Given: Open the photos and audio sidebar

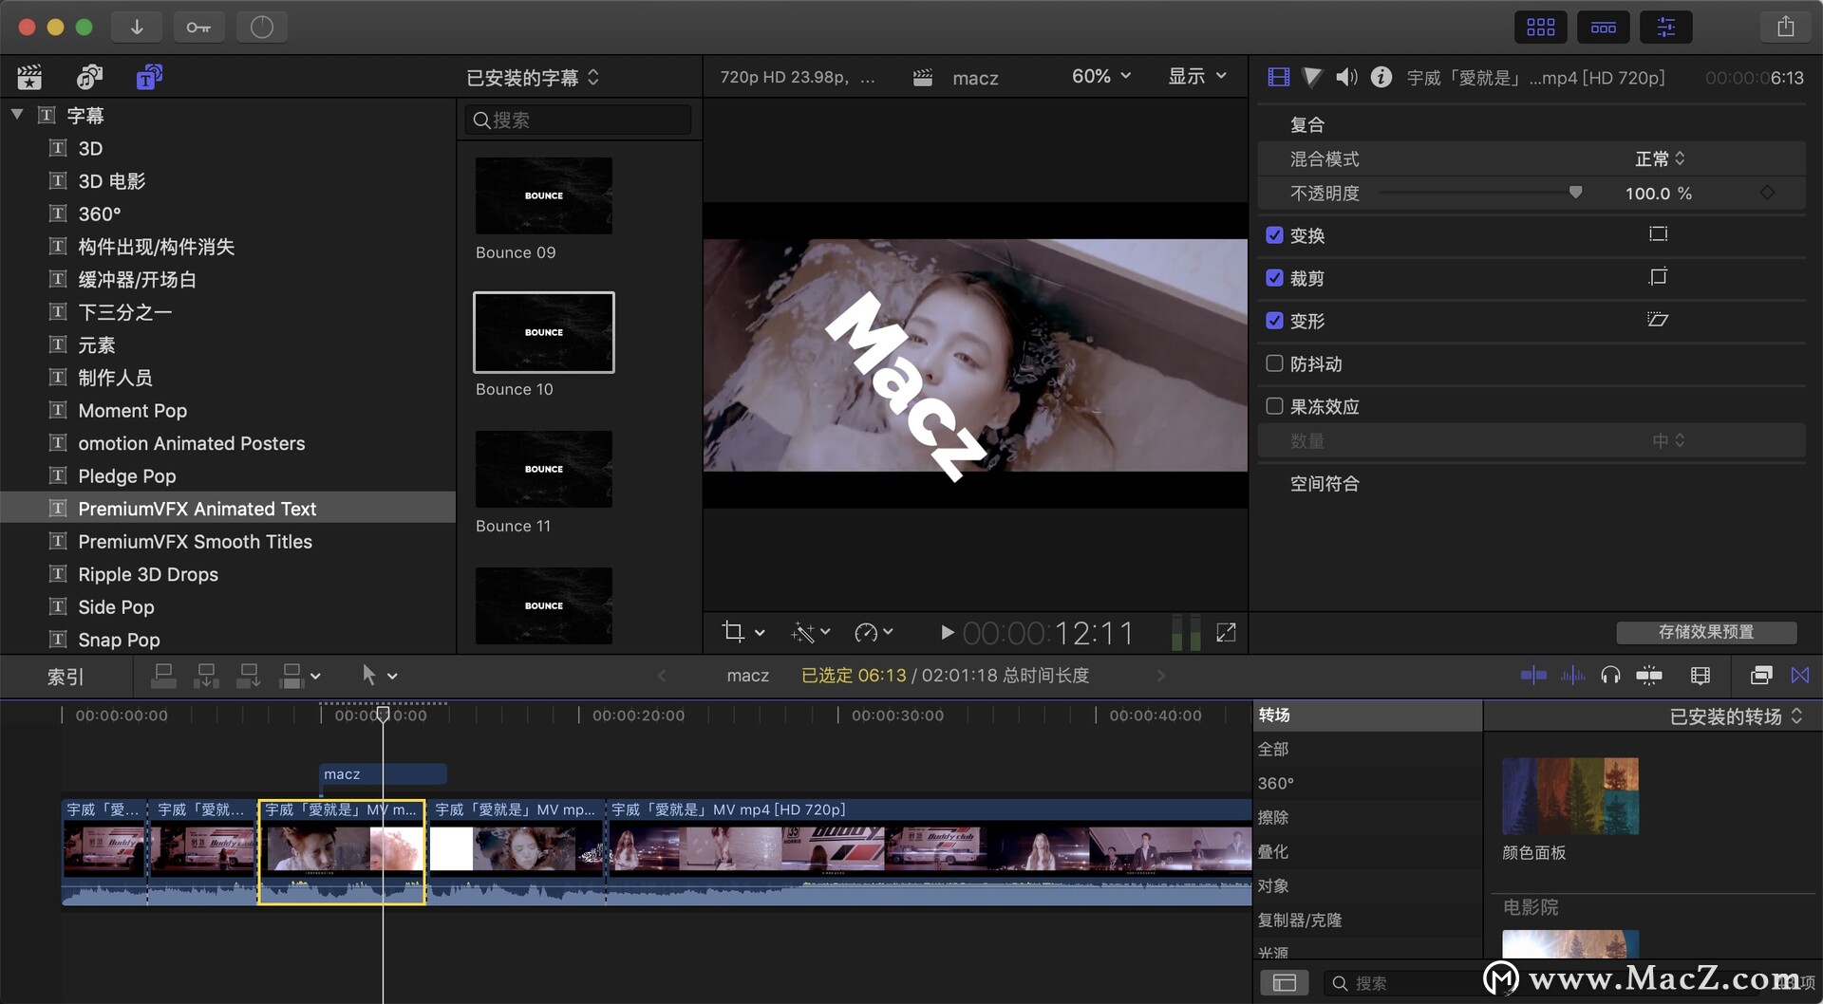Looking at the screenshot, I should pyautogui.click(x=90, y=77).
